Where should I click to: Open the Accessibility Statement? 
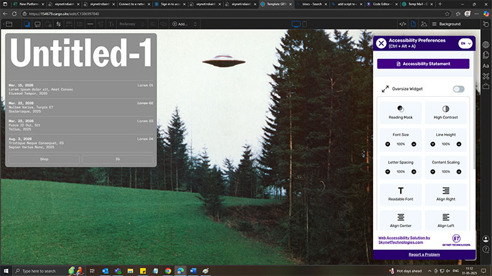(x=423, y=64)
